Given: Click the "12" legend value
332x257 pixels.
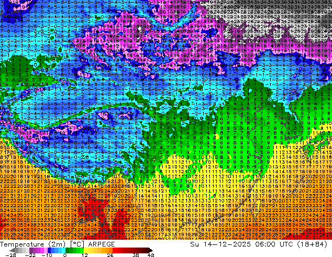Looking at the screenshot, I should coord(85,255).
